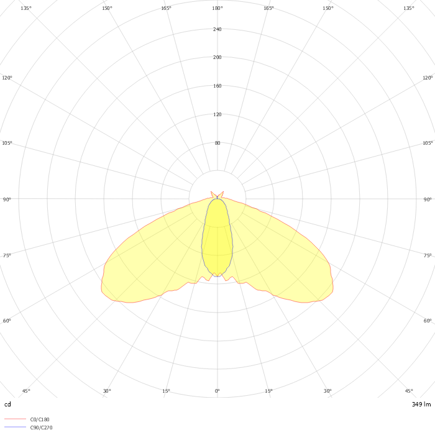
Task: Click the "240" intensity scale label
Action: point(217,29)
